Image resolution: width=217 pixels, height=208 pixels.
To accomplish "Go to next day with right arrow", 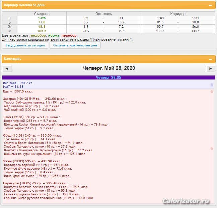I will (x=210, y=69).
